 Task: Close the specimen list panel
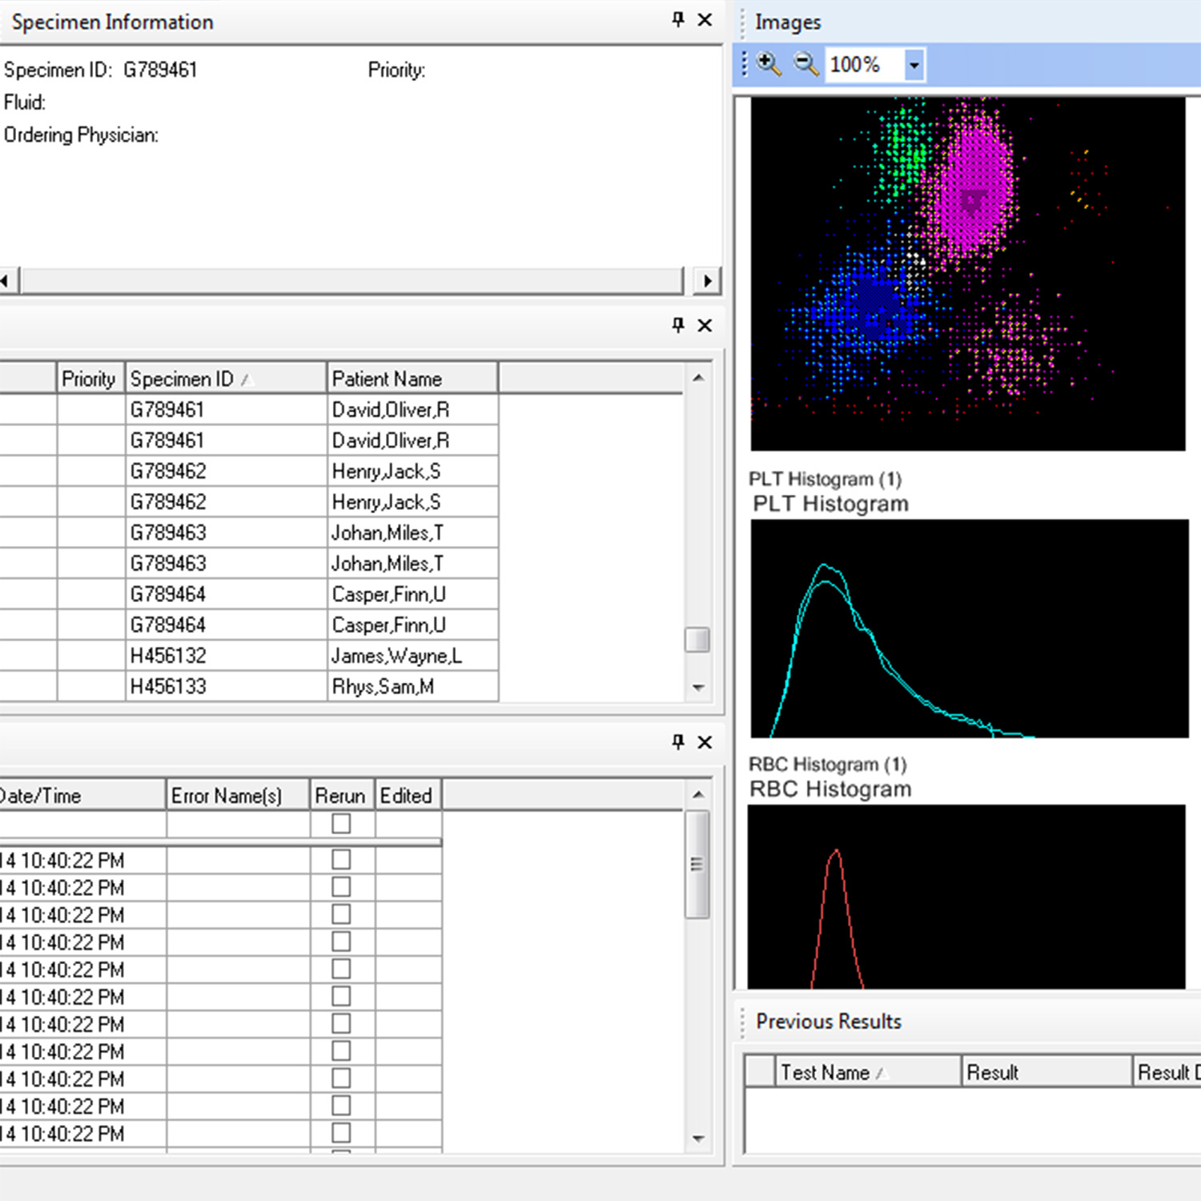(705, 325)
